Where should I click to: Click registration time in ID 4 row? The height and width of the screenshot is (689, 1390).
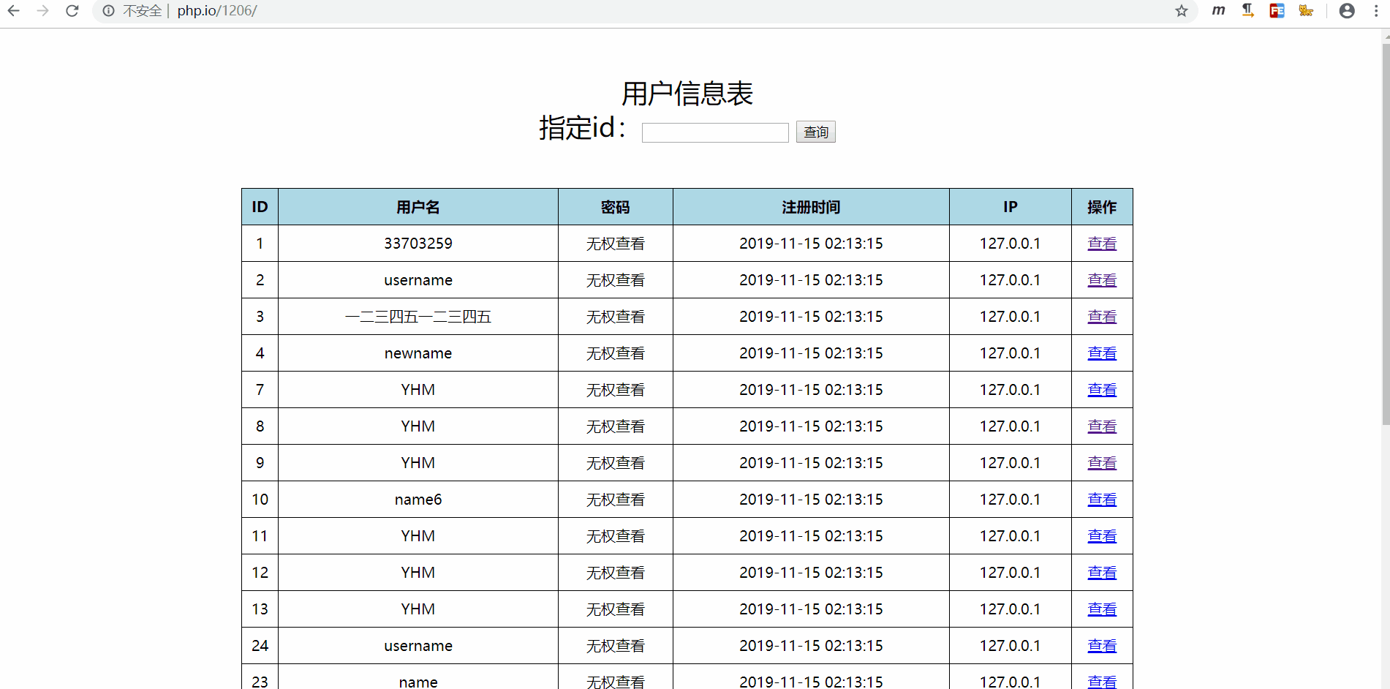(811, 353)
